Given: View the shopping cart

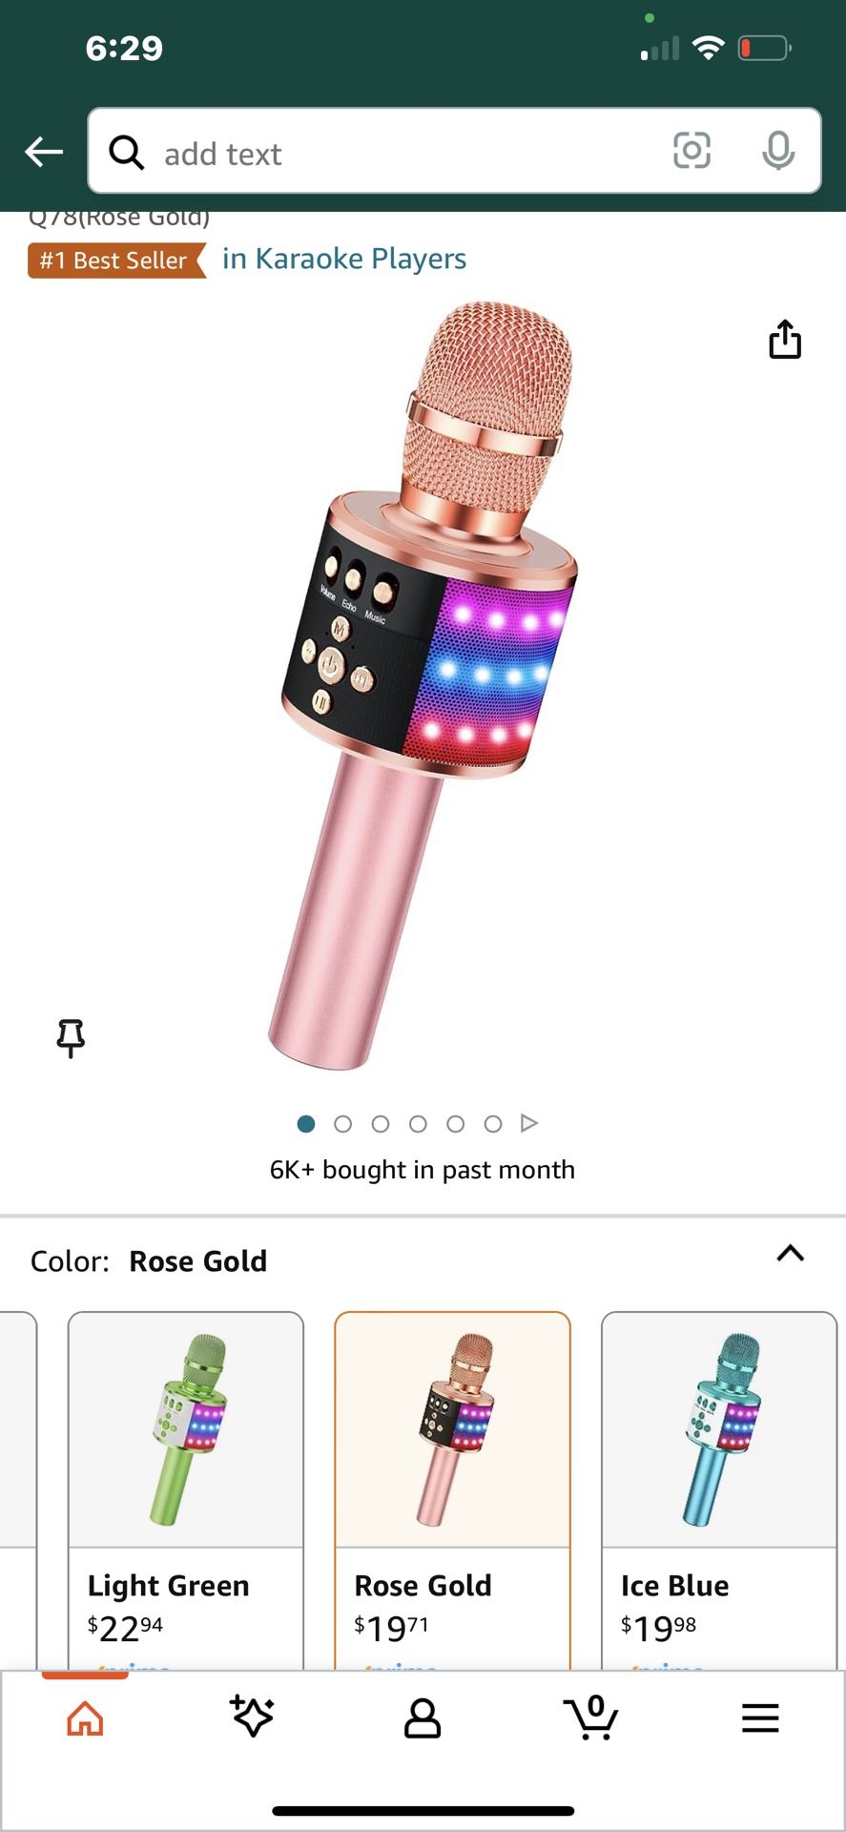Looking at the screenshot, I should [x=591, y=1717].
